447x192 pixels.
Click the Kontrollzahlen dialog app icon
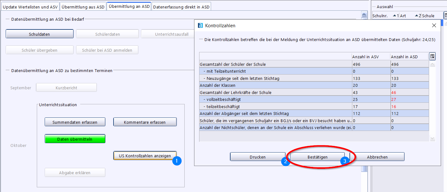[x=200, y=26]
